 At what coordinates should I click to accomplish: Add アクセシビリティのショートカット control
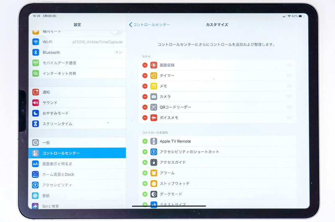point(145,152)
